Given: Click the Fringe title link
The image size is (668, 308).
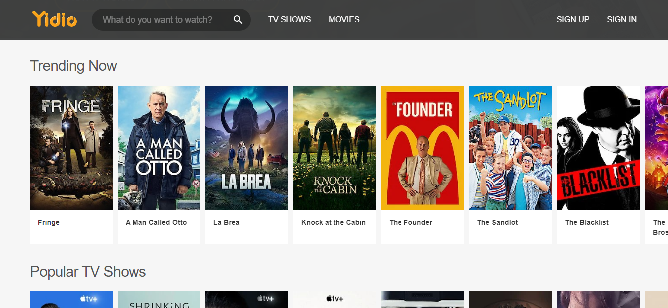Looking at the screenshot, I should (x=48, y=222).
